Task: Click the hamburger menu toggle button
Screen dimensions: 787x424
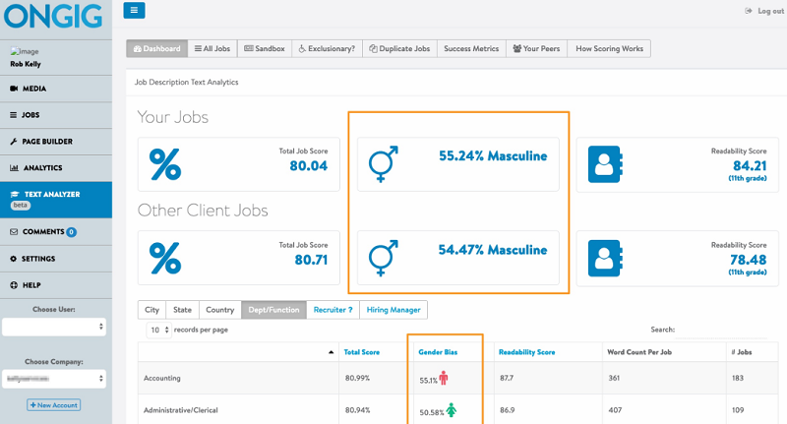Action: [x=135, y=11]
